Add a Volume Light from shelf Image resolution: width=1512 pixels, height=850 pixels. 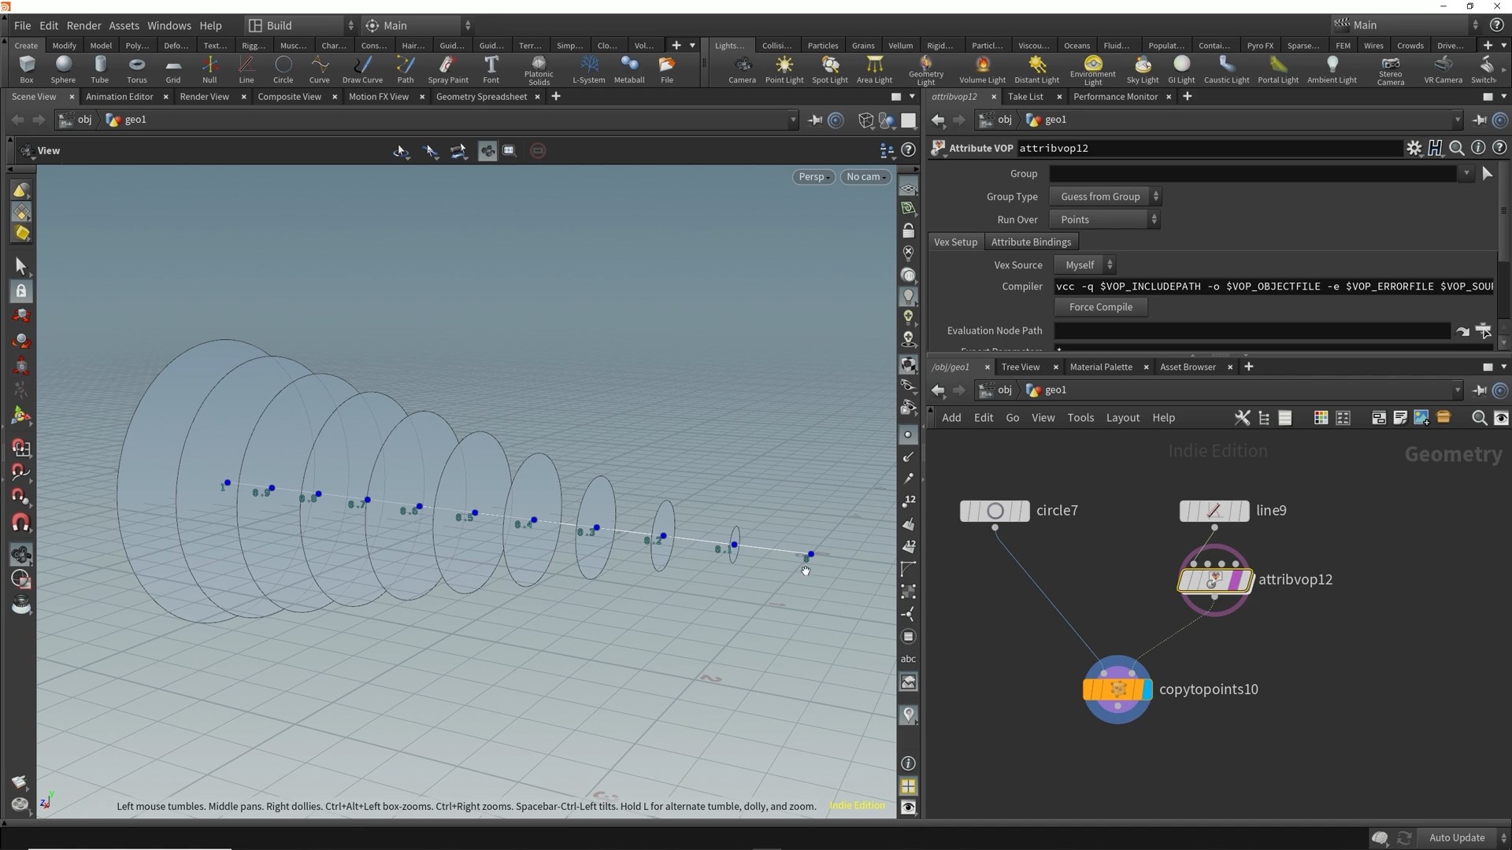pyautogui.click(x=982, y=69)
